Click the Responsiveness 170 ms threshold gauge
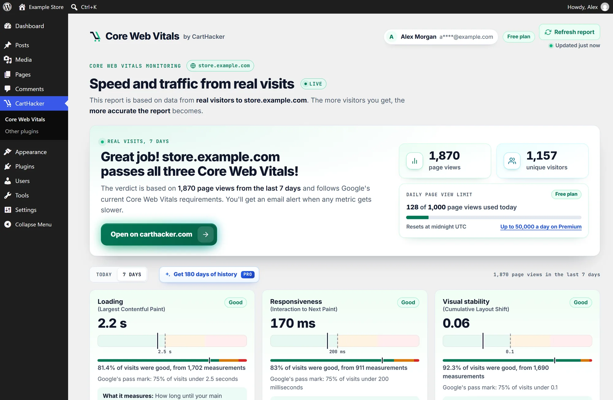 pyautogui.click(x=345, y=341)
